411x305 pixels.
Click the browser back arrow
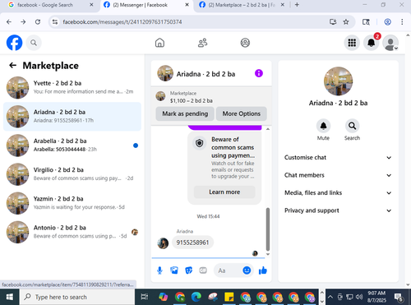pyautogui.click(x=9, y=22)
